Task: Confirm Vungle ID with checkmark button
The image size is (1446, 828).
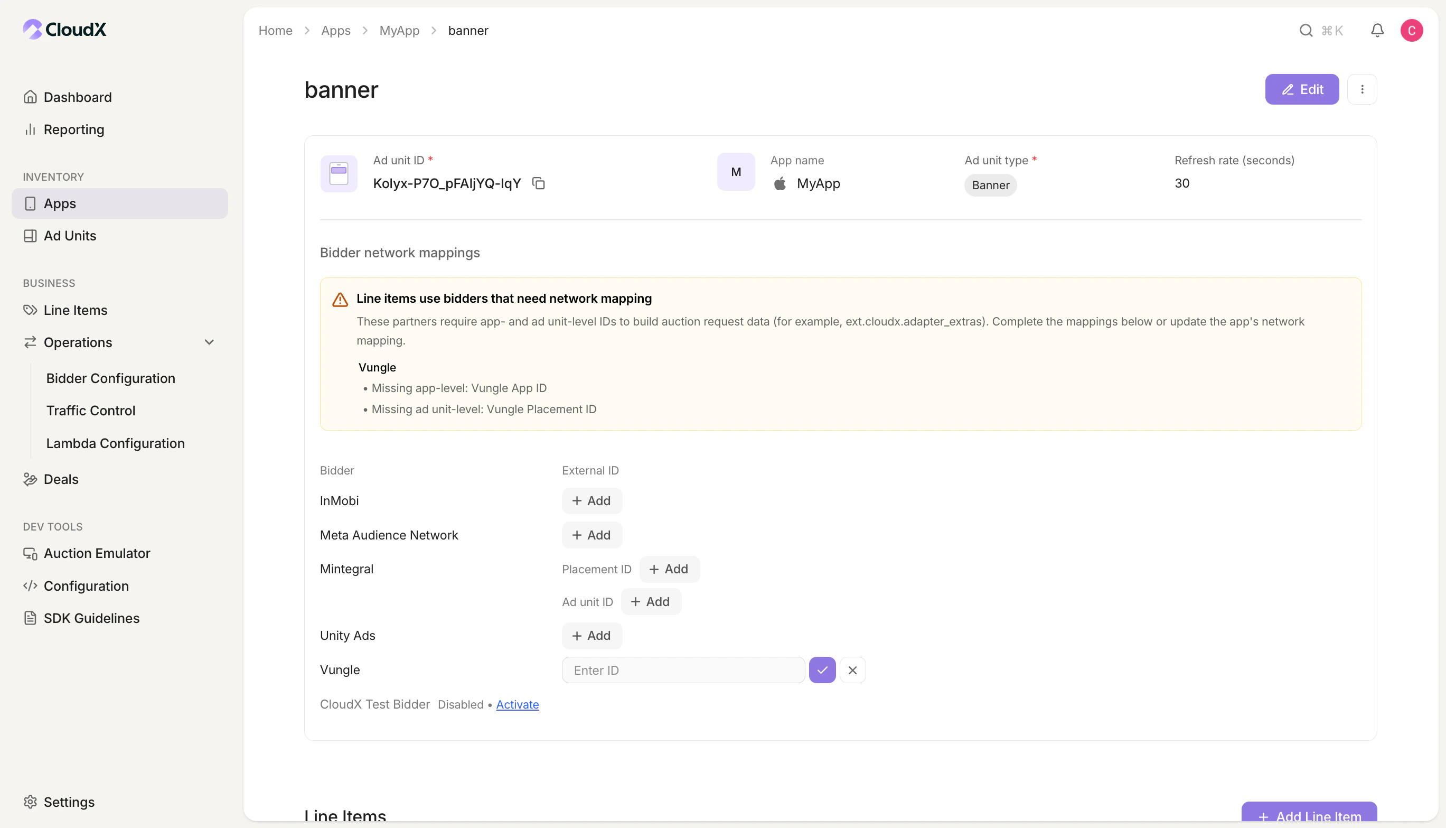Action: pyautogui.click(x=822, y=670)
